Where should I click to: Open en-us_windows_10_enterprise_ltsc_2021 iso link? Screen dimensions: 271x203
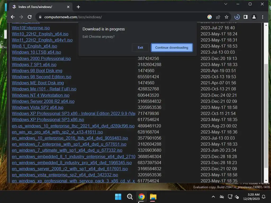(x=73, y=126)
